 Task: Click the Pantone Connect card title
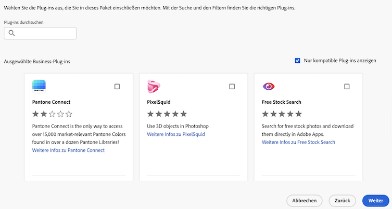pyautogui.click(x=51, y=102)
